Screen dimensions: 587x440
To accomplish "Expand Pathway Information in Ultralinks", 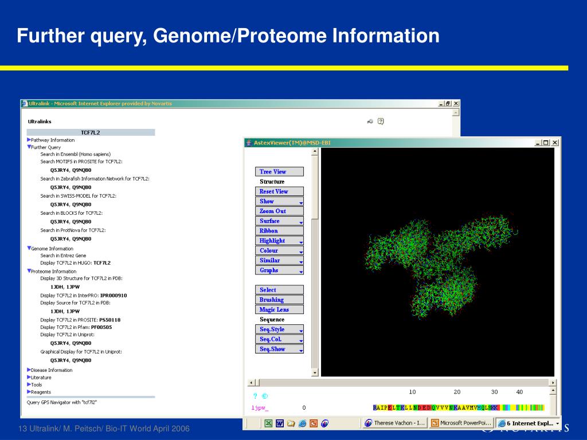I will (29, 140).
